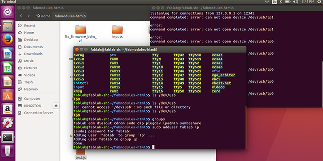
Task: Click the Home breadcrumb in Files
Action: point(44,16)
